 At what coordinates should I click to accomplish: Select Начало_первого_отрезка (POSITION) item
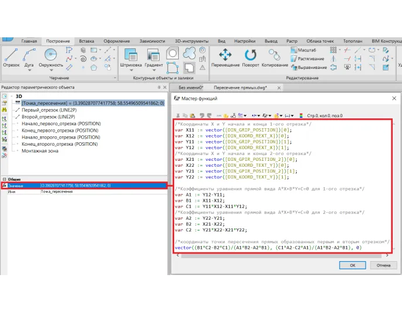61,124
